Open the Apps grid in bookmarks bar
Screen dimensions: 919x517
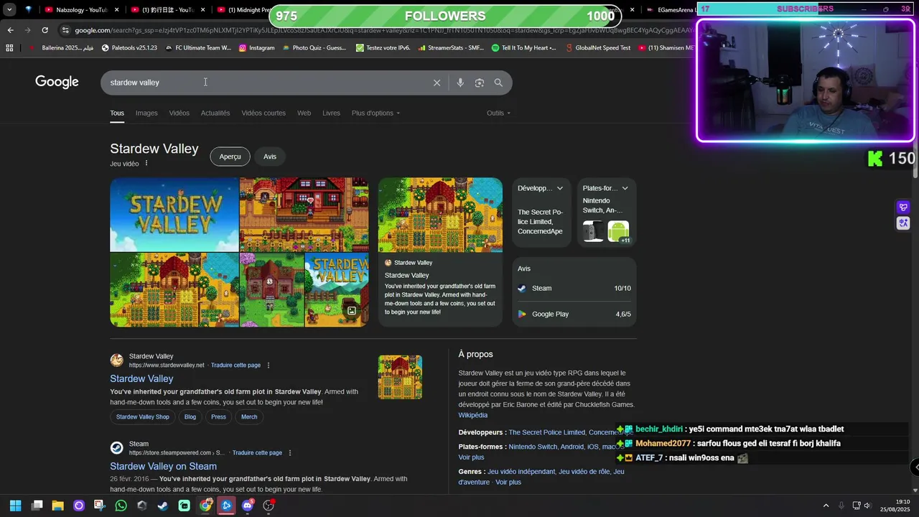(9, 48)
